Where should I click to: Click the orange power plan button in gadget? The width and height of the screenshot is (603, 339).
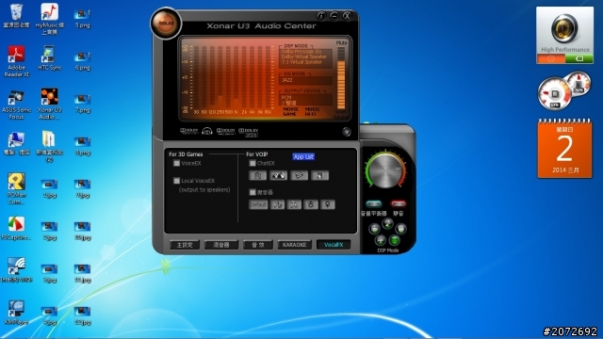coord(550,58)
